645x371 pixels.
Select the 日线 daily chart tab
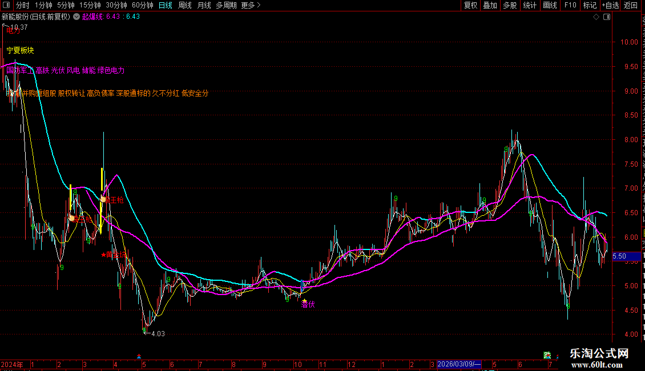(166, 5)
